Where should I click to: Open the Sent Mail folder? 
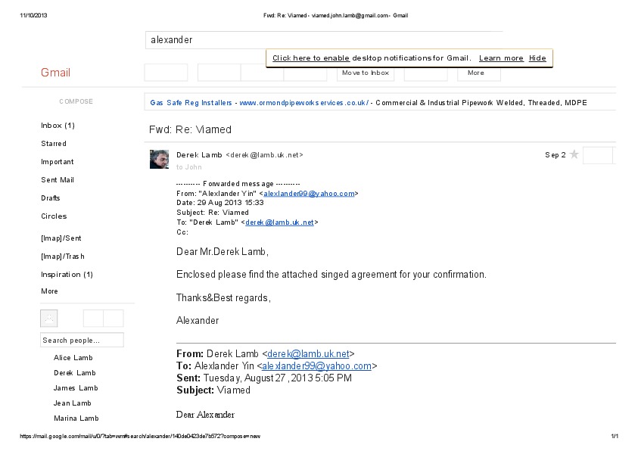(x=58, y=180)
